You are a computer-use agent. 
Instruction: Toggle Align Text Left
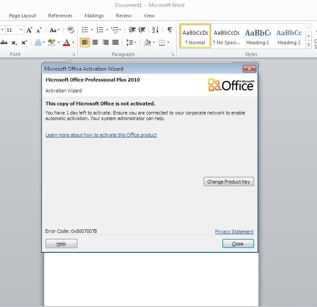[x=85, y=42]
